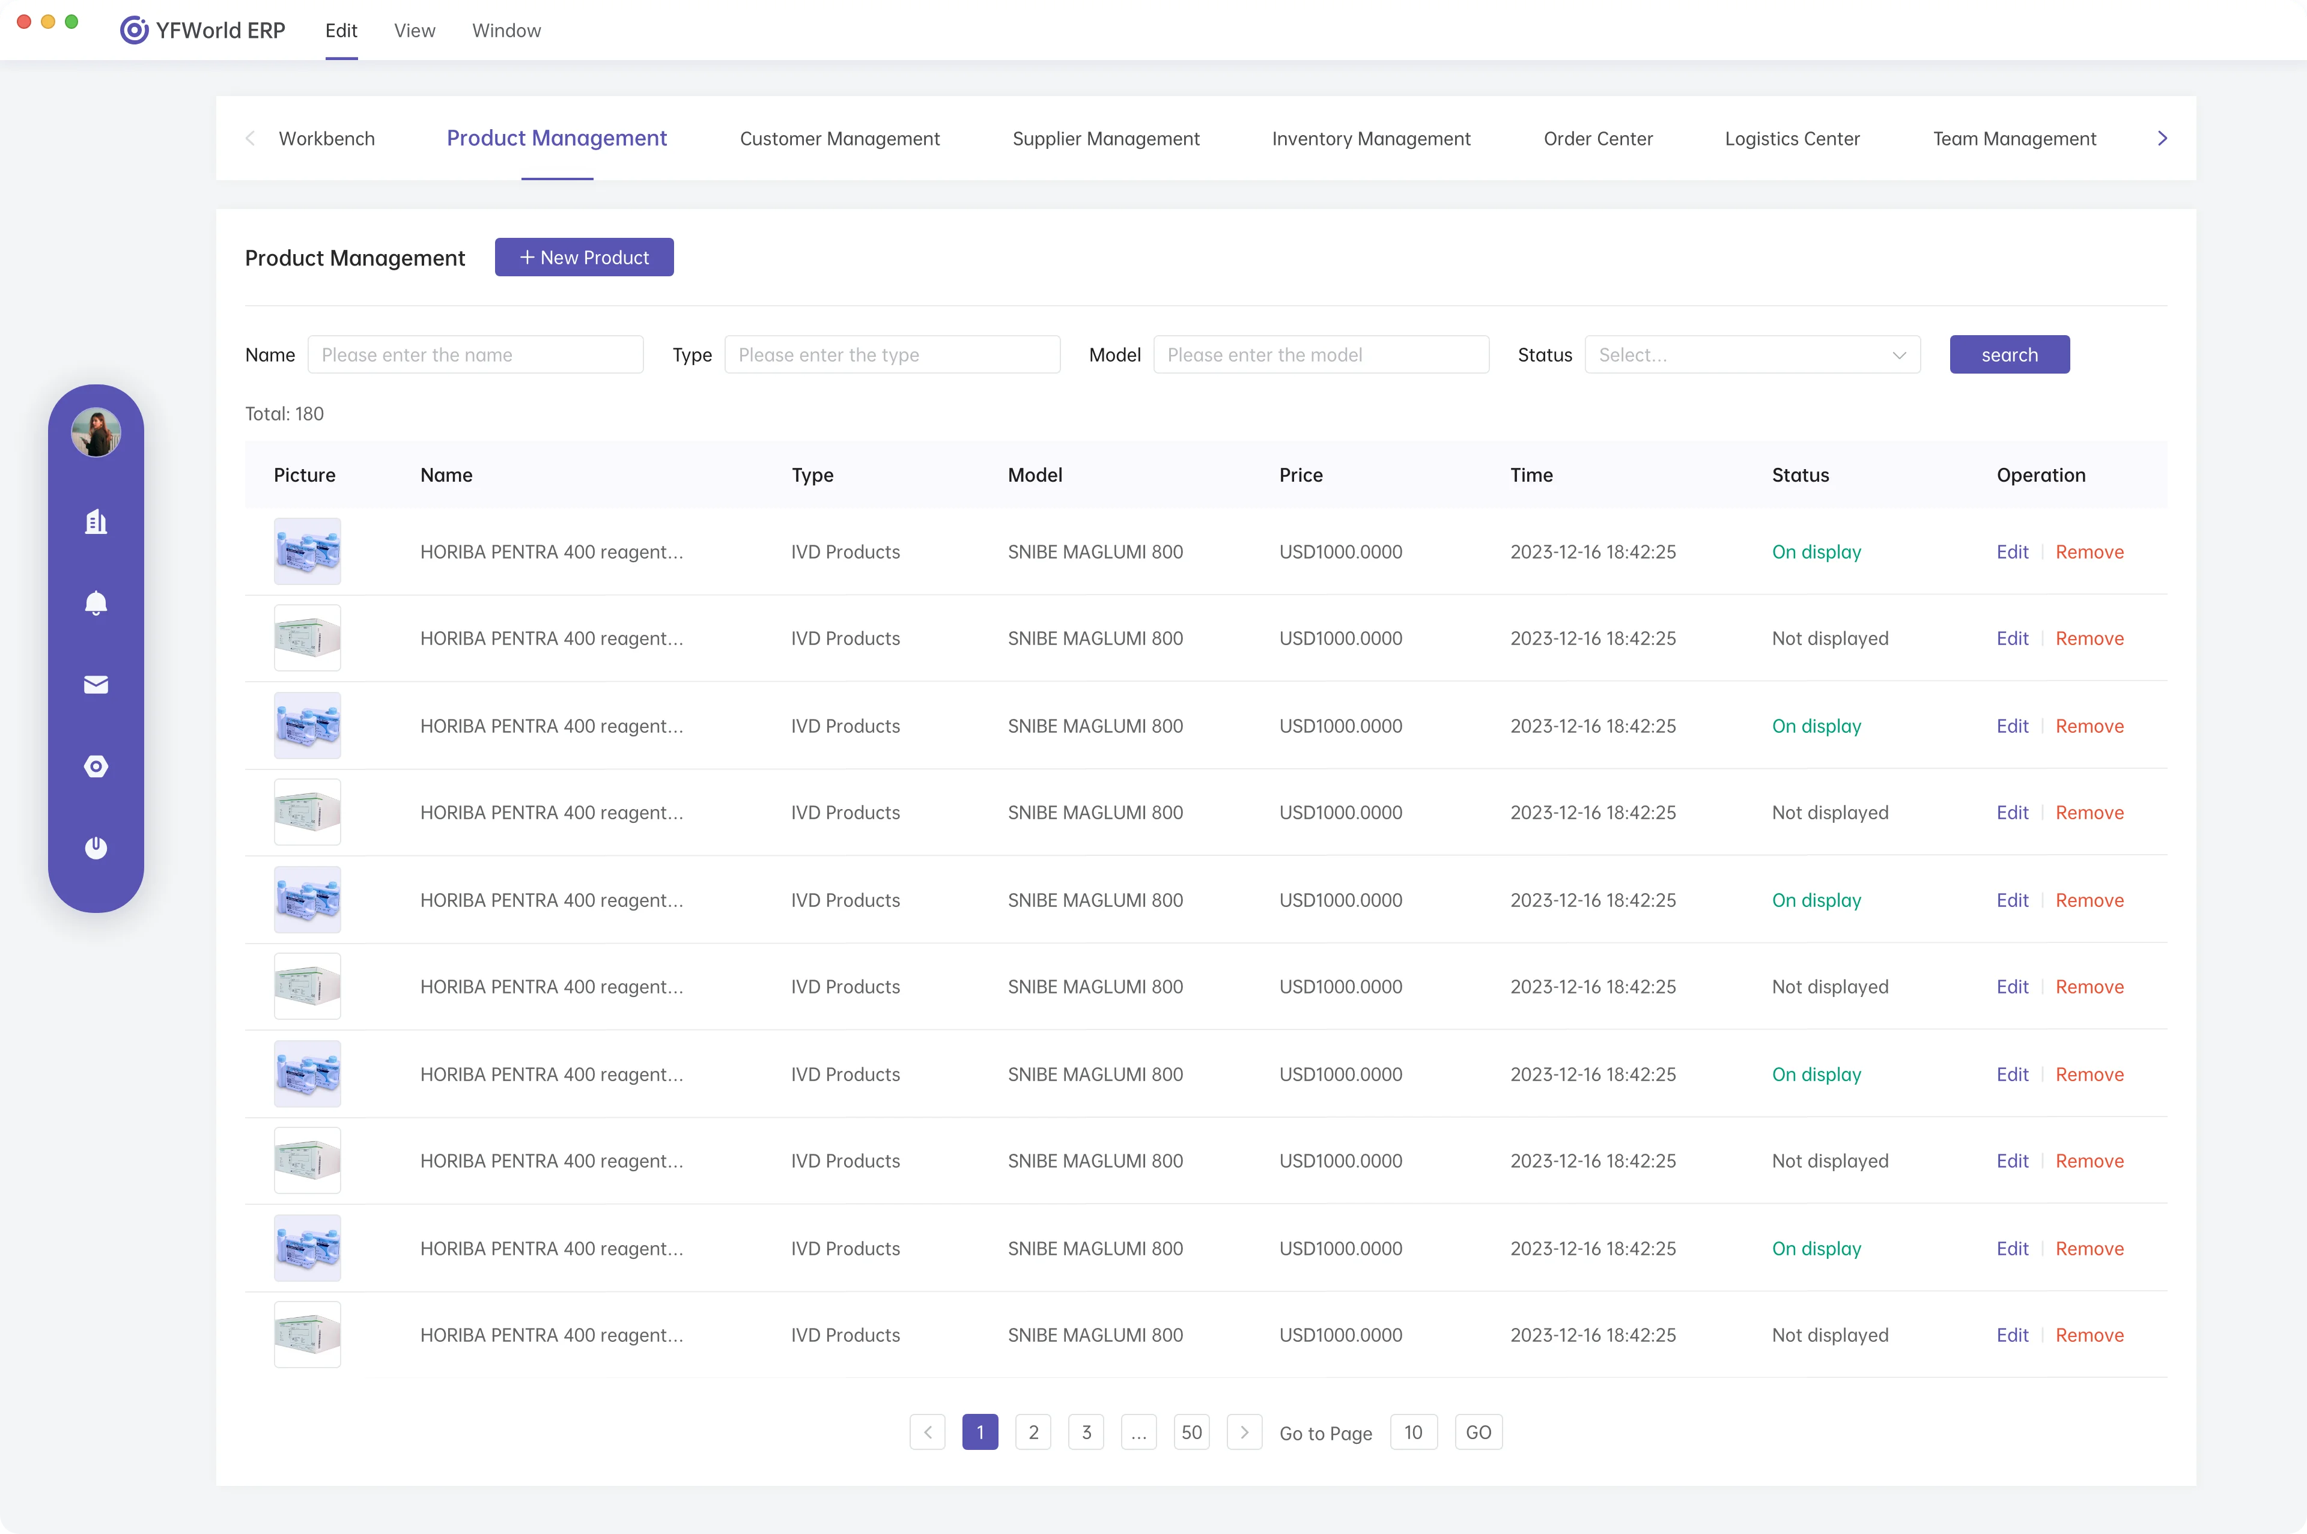
Task: Click the YFWorld ERP logo icon
Action: (134, 30)
